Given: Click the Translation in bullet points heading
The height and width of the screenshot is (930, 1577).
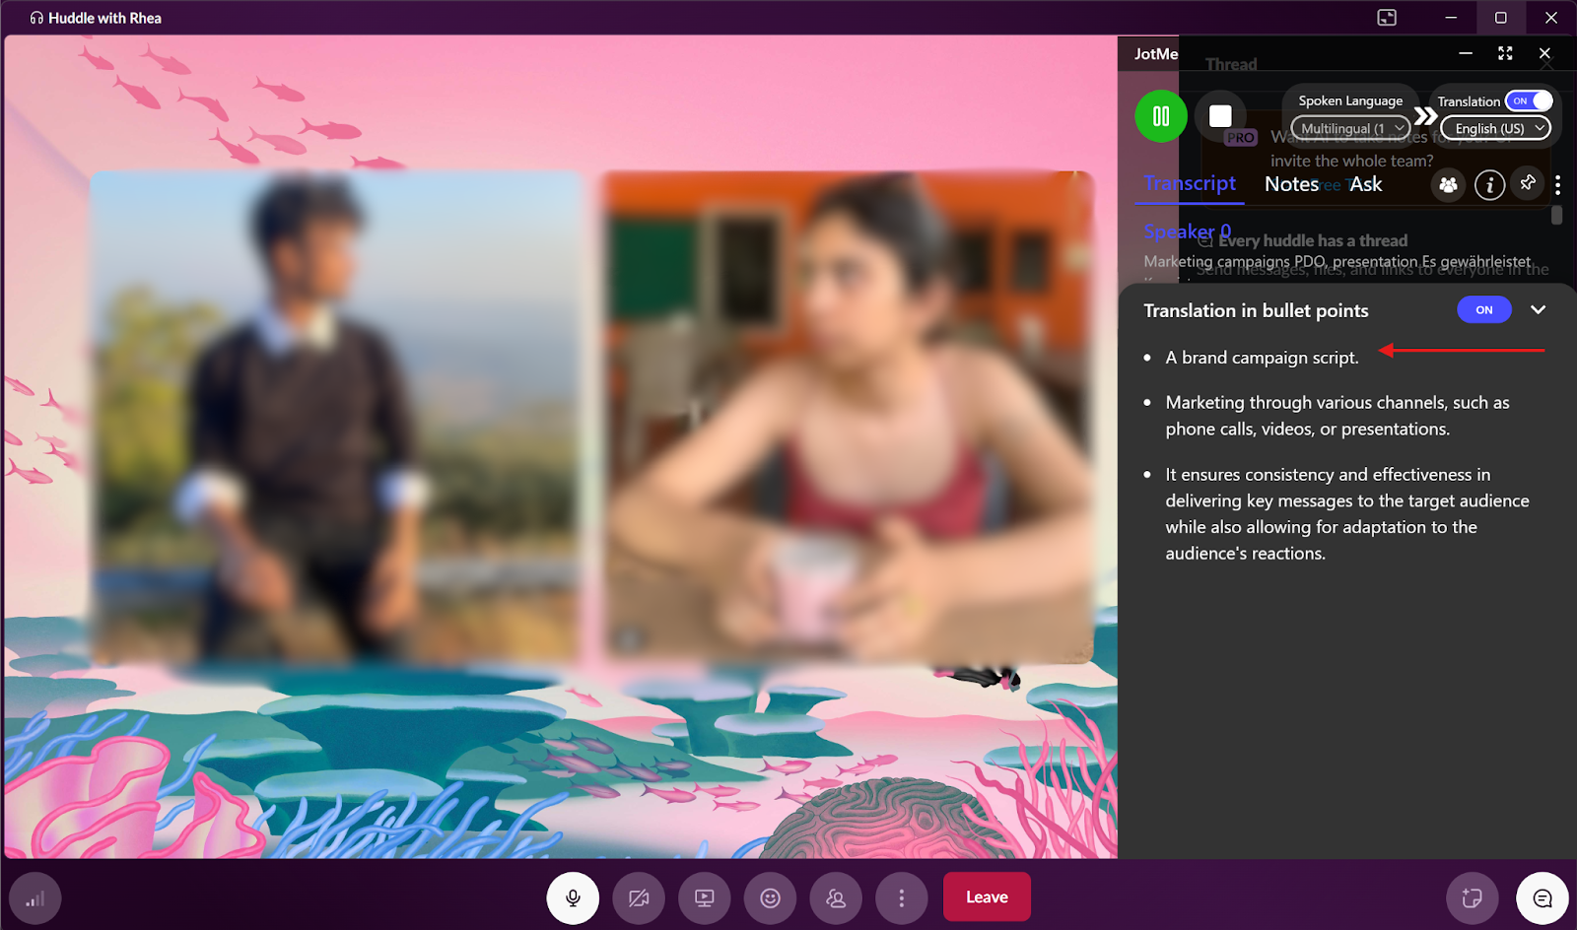Looking at the screenshot, I should 1256,310.
